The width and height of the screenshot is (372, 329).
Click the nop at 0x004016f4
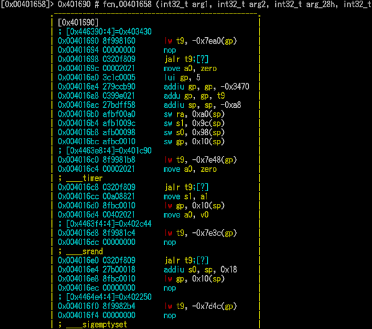(170, 316)
